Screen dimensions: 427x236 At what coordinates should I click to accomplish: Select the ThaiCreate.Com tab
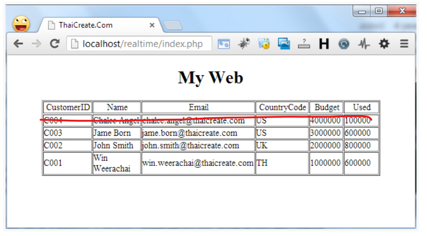(x=101, y=25)
